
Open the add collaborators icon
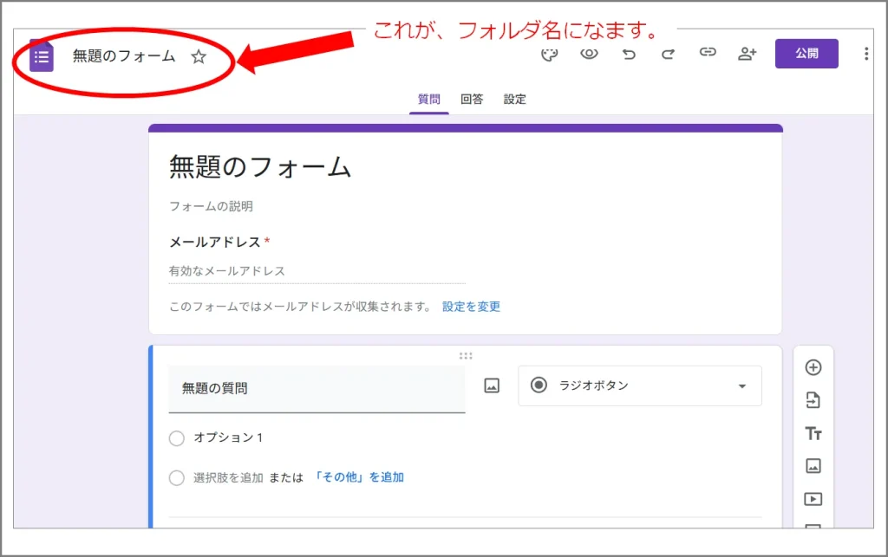[747, 54]
